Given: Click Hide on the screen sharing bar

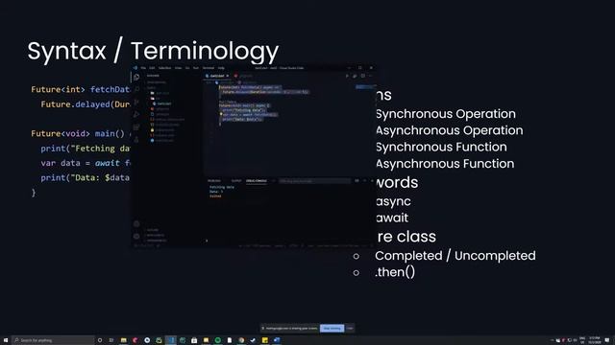Looking at the screenshot, I should pos(350,328).
